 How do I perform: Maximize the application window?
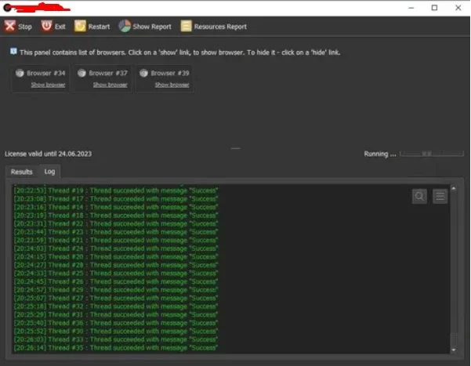(x=434, y=8)
